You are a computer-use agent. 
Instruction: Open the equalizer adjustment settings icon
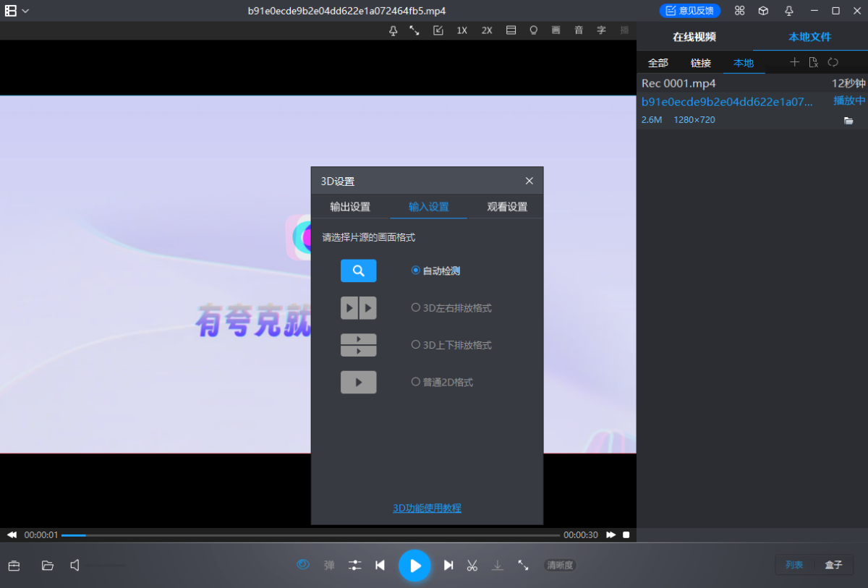coord(354,566)
